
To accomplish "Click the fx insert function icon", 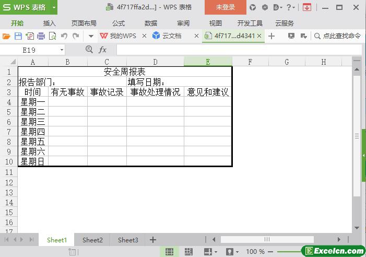I will point(102,50).
